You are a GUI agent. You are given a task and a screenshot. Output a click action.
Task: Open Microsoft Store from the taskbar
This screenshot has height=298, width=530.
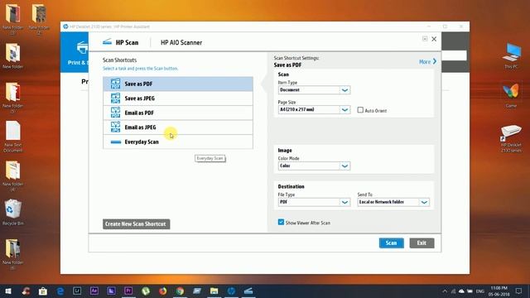43,291
